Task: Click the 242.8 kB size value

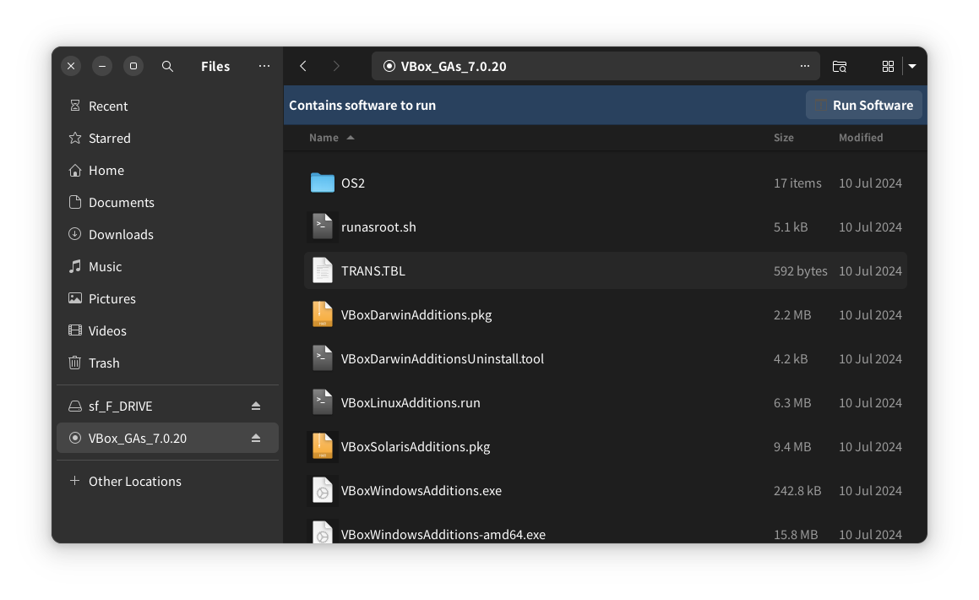Action: pos(797,491)
